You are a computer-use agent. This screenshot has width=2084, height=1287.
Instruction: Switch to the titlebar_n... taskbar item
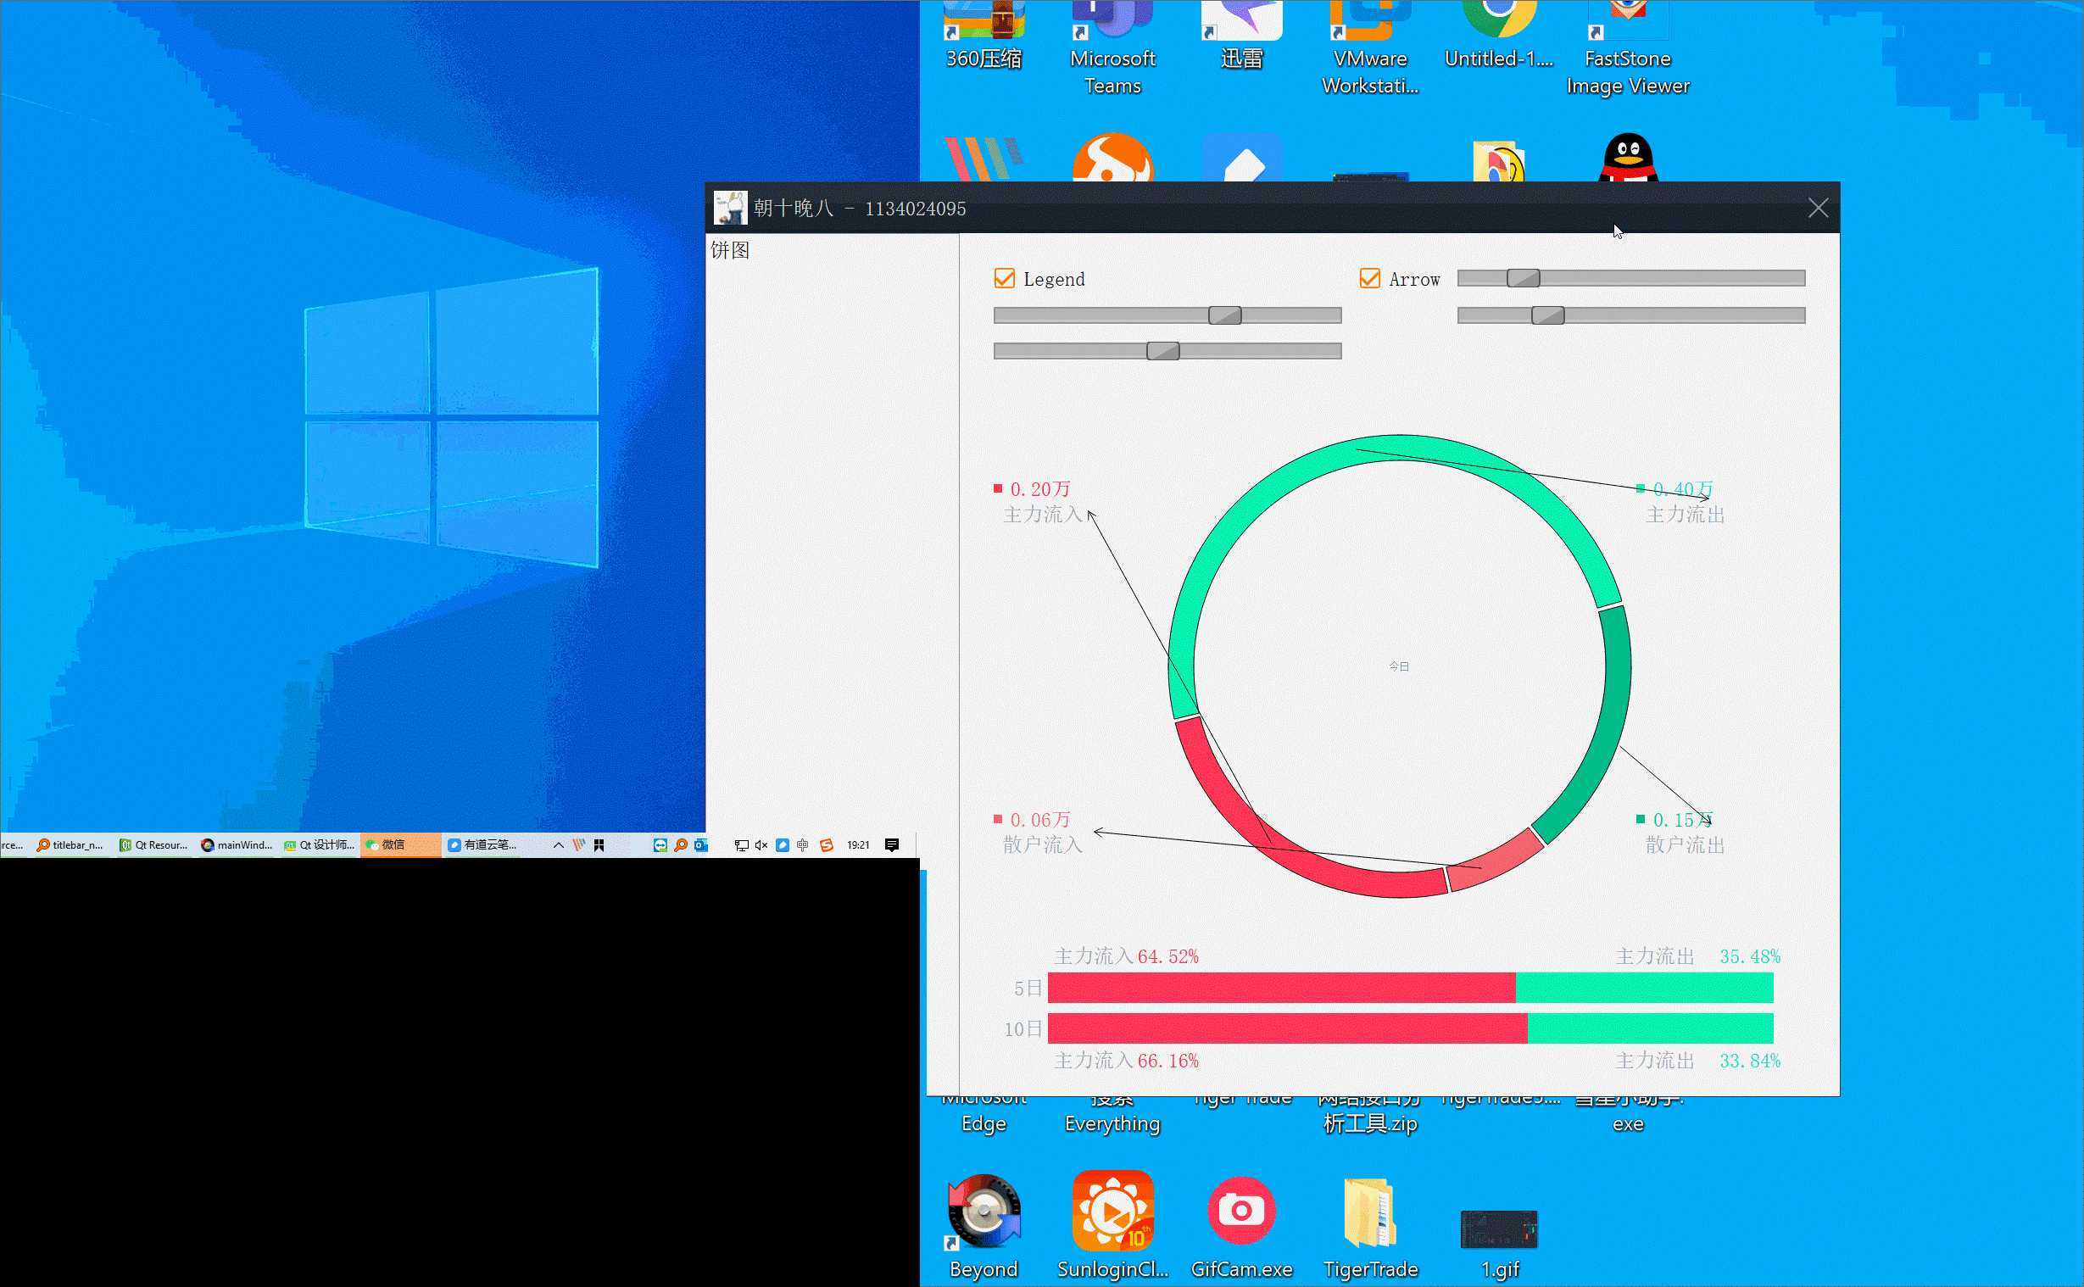(70, 844)
